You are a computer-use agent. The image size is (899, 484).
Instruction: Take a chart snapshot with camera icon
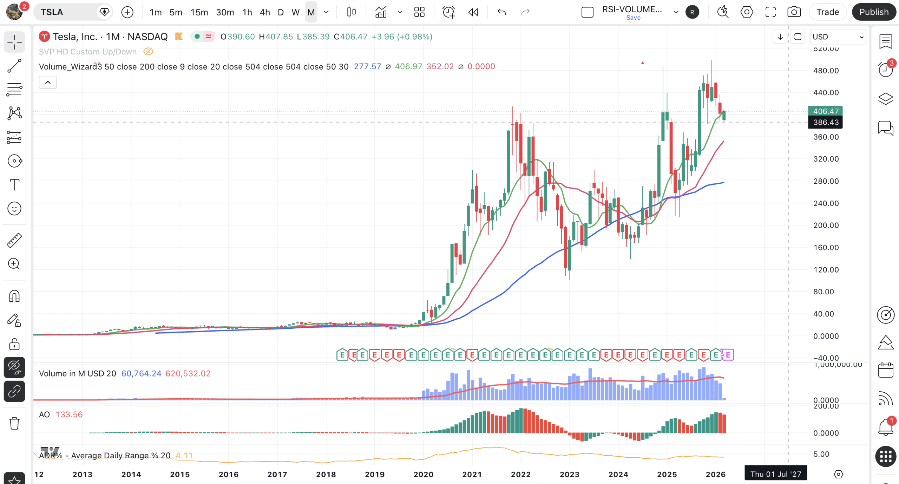point(794,12)
